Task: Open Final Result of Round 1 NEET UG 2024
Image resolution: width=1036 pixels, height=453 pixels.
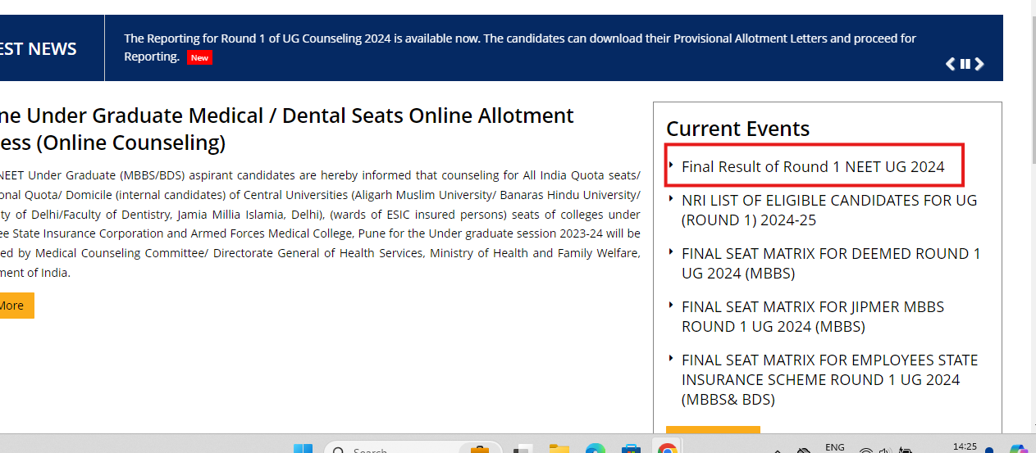Action: pyautogui.click(x=813, y=167)
